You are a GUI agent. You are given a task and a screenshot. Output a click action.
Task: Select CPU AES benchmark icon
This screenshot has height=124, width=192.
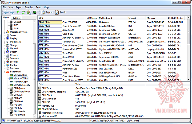pyautogui.click(x=11, y=98)
